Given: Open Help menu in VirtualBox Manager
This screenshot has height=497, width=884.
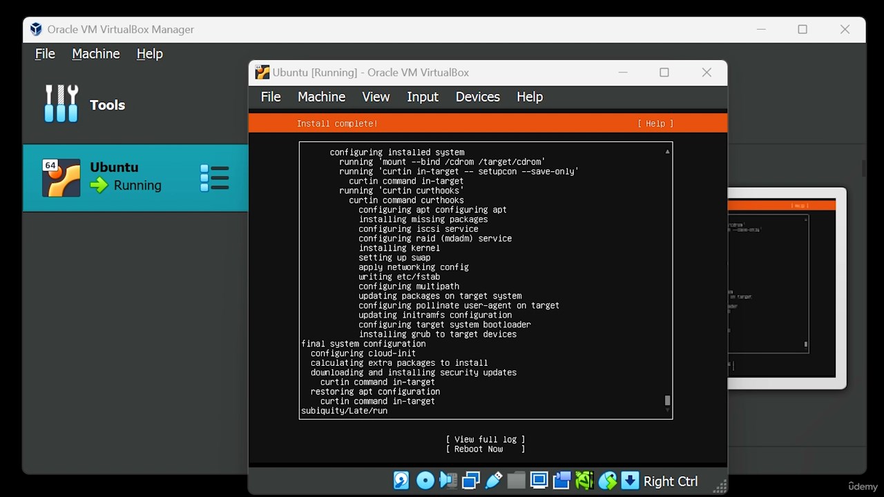Looking at the screenshot, I should 149,54.
